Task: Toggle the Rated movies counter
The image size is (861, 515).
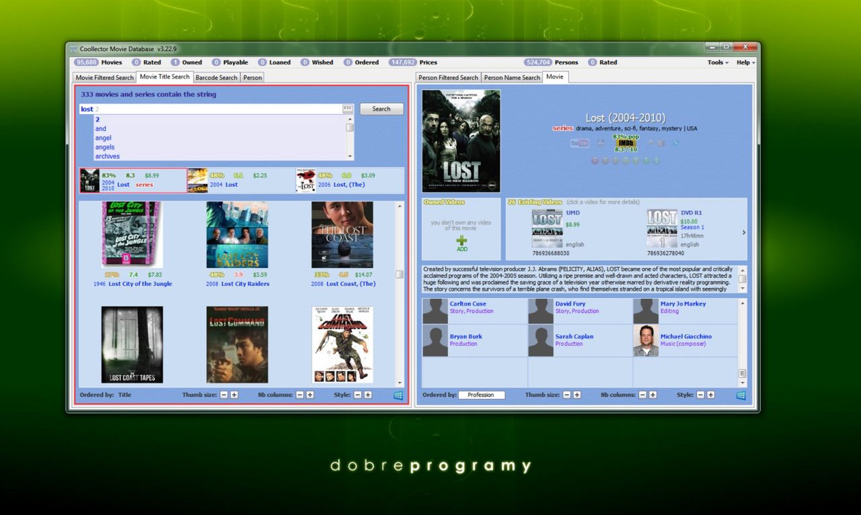Action: 147,62
